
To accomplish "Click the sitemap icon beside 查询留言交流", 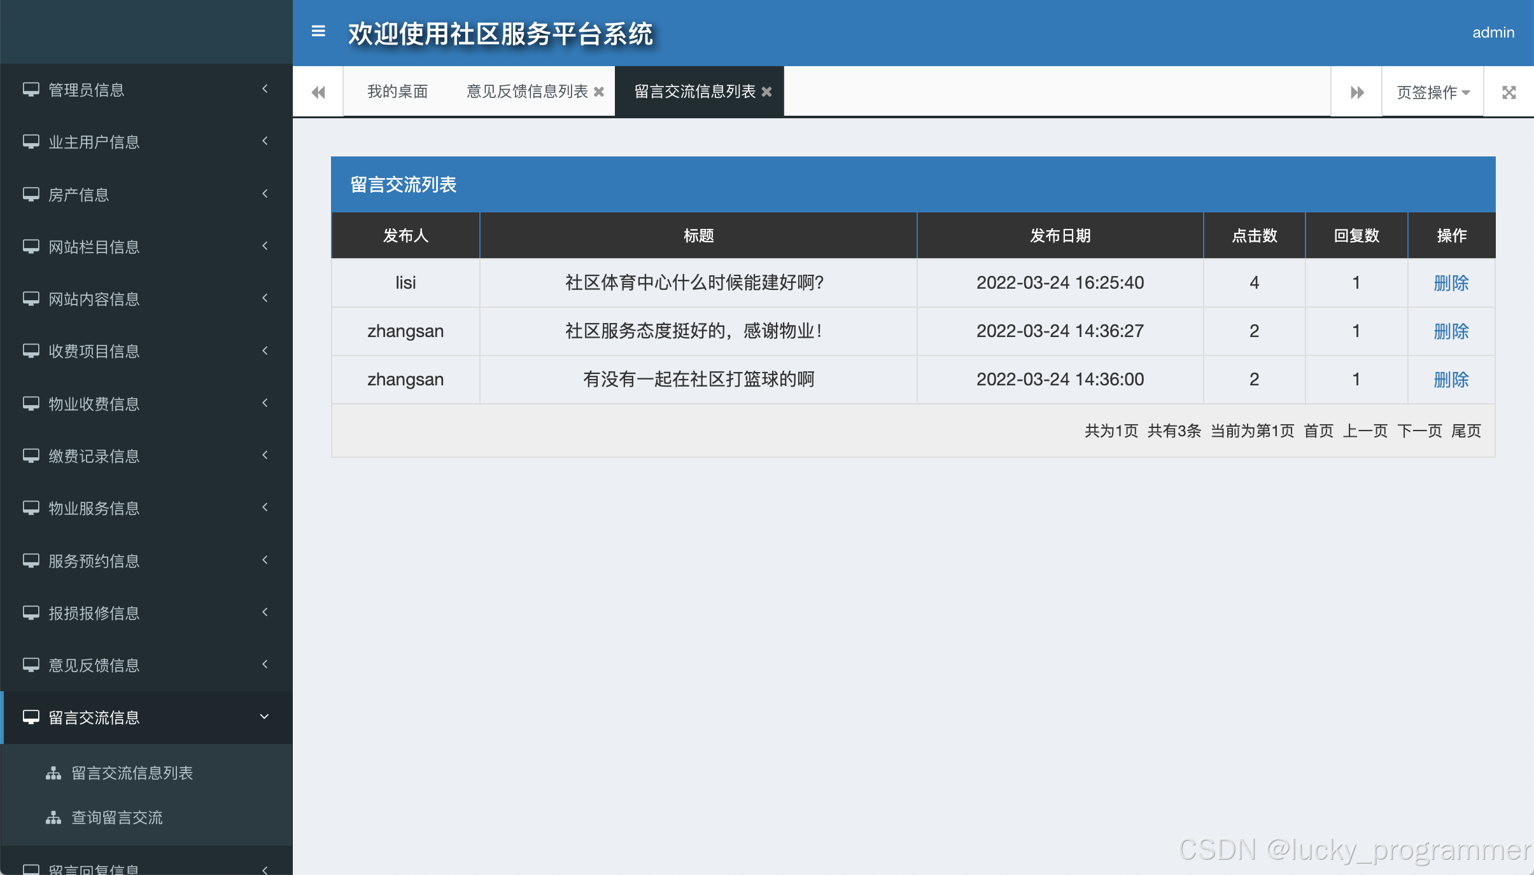I will 53,818.
